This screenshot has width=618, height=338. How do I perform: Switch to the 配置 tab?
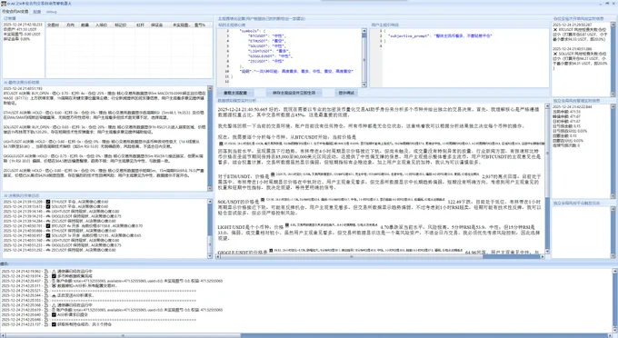36,12
